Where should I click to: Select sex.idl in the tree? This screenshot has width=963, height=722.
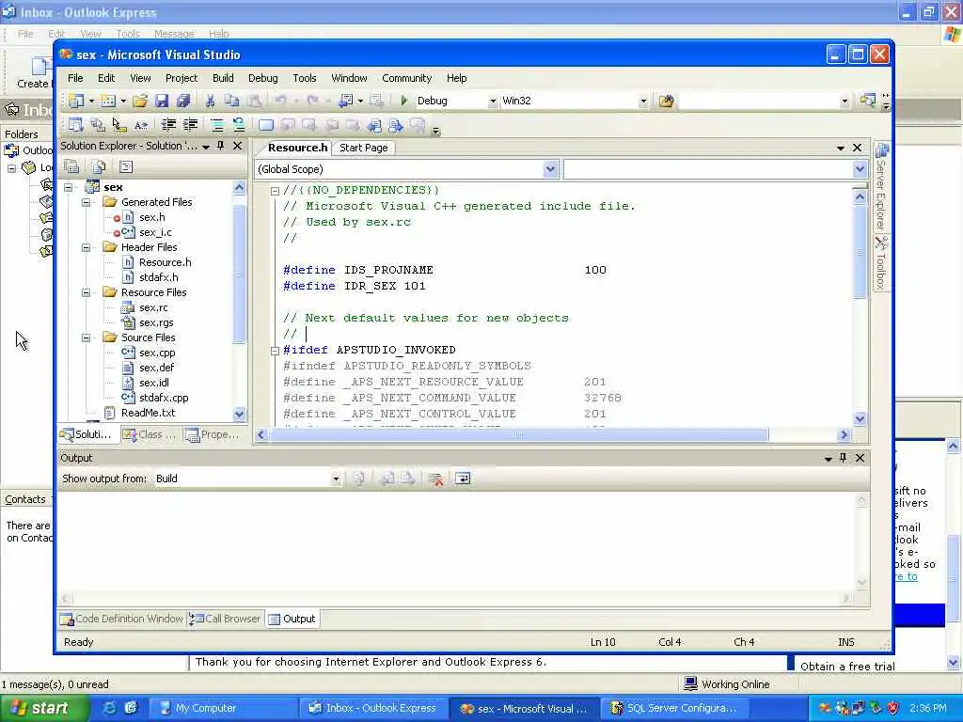(x=153, y=384)
